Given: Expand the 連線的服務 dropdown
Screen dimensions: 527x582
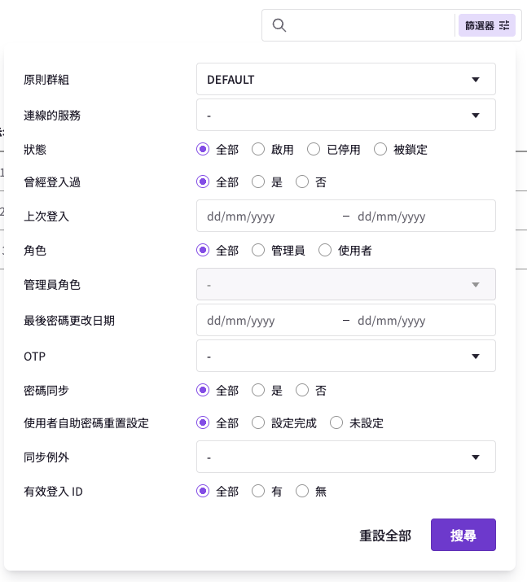Looking at the screenshot, I should point(345,115).
